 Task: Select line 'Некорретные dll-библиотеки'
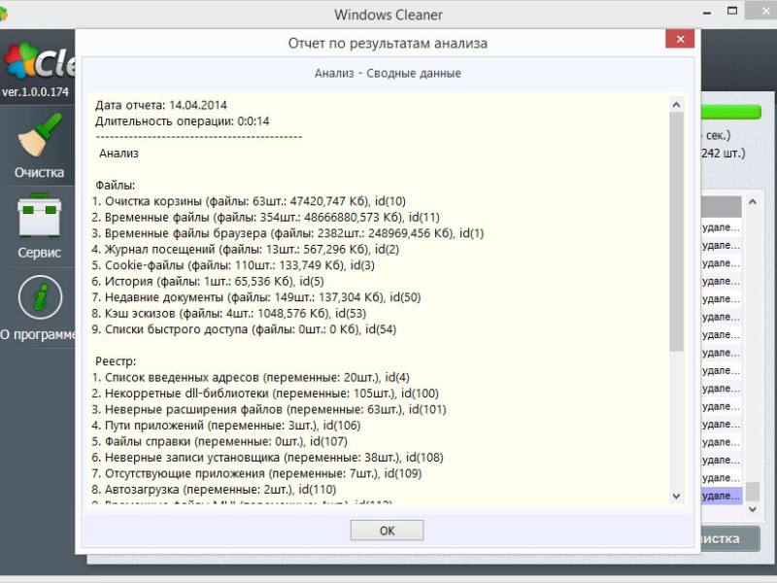265,394
